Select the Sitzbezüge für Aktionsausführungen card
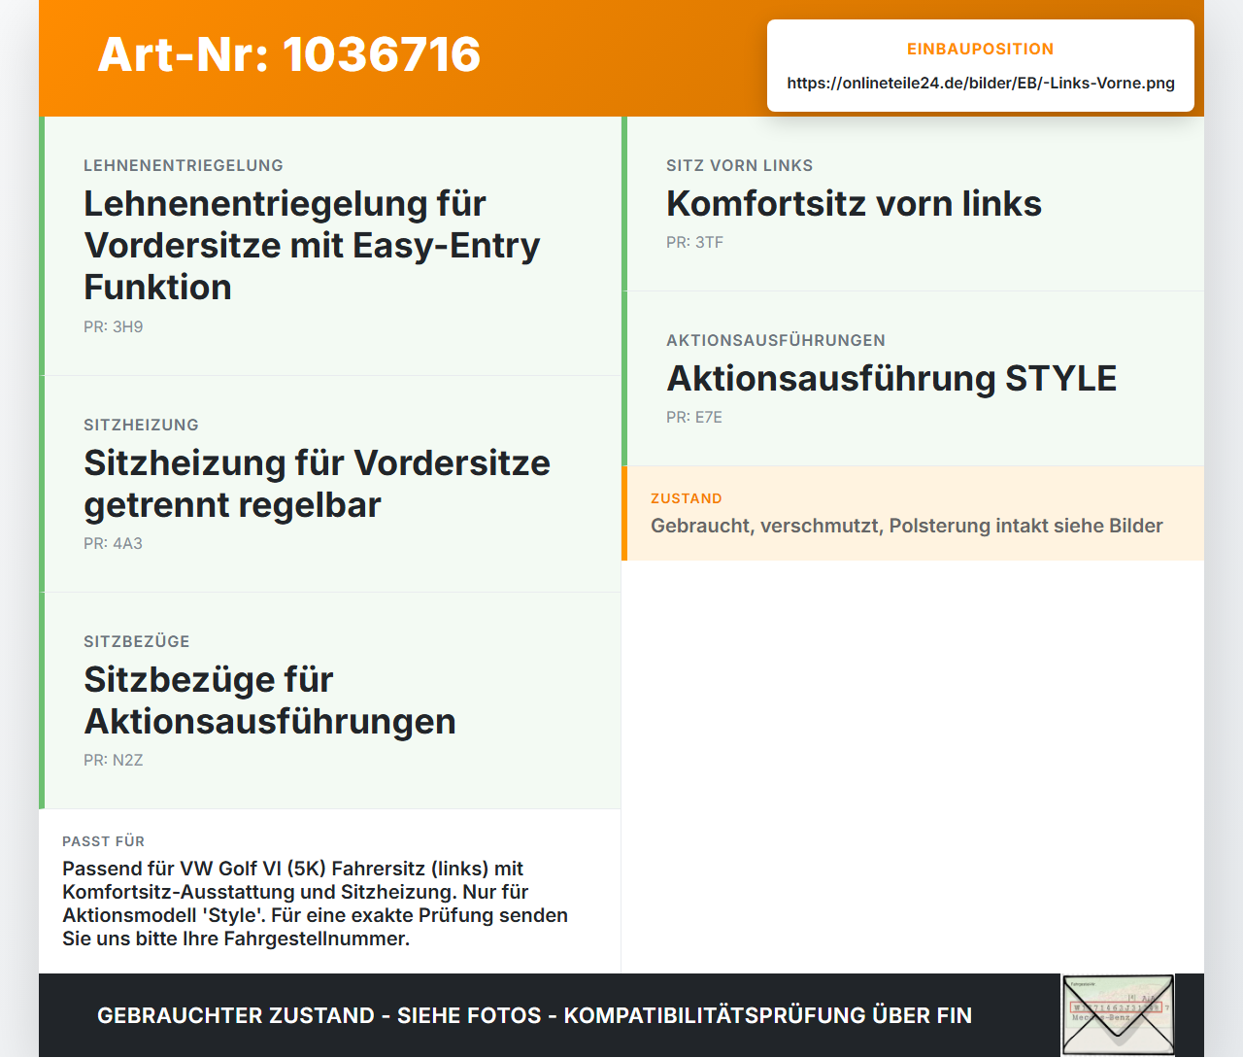Image resolution: width=1243 pixels, height=1058 pixels. pyautogui.click(x=330, y=700)
